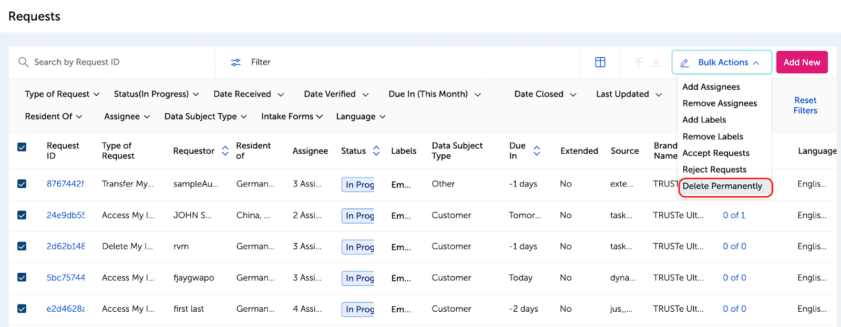The height and width of the screenshot is (327, 841).
Task: Click In Progress status badge for sampleAu row
Action: tap(358, 184)
